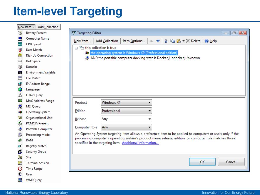
Task: Click the RAM memory chip icon
Action: (20, 140)
